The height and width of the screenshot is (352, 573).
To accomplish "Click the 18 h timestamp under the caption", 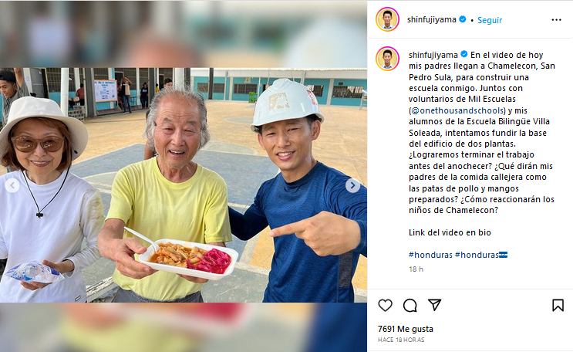I will point(416,269).
